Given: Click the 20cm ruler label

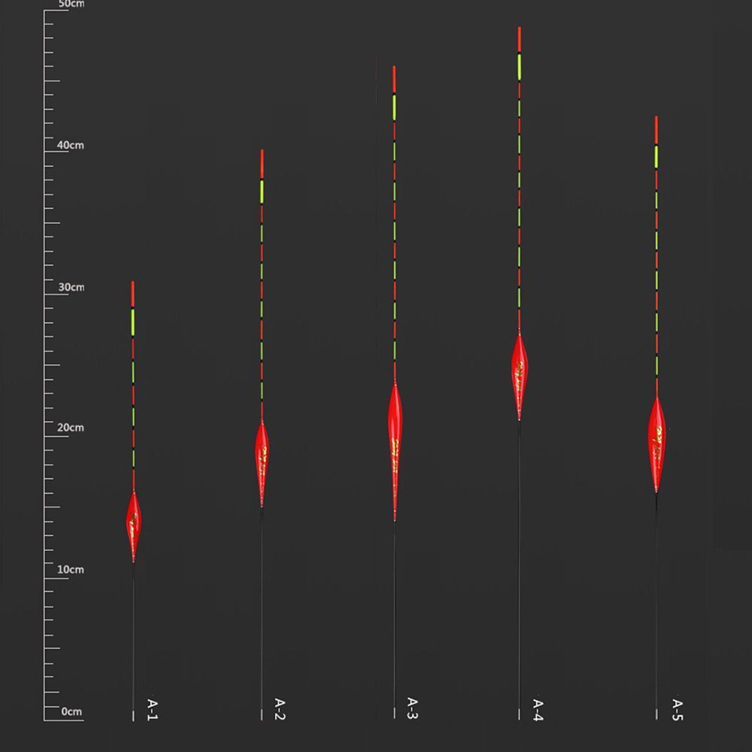Looking at the screenshot, I should (x=71, y=428).
